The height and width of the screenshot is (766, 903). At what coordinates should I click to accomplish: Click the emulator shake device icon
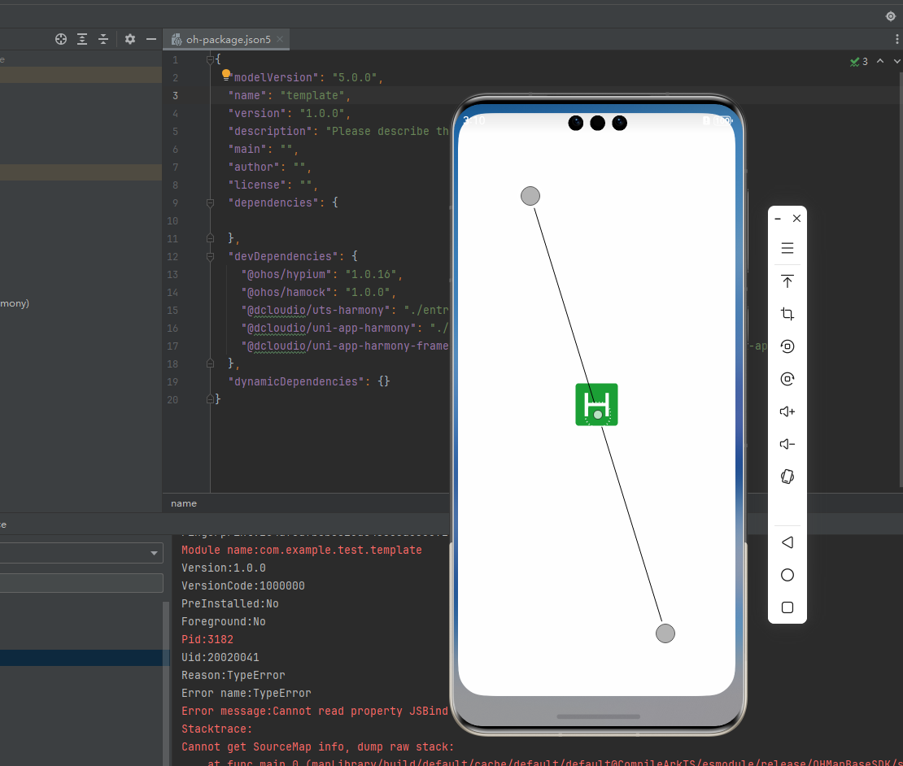pos(787,477)
